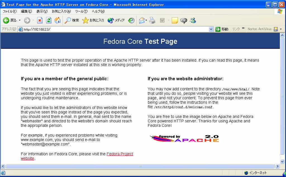The width and height of the screenshot is (286, 177).
Task: Minimize the Internet Explorer window
Action: pyautogui.click(x=268, y=4)
